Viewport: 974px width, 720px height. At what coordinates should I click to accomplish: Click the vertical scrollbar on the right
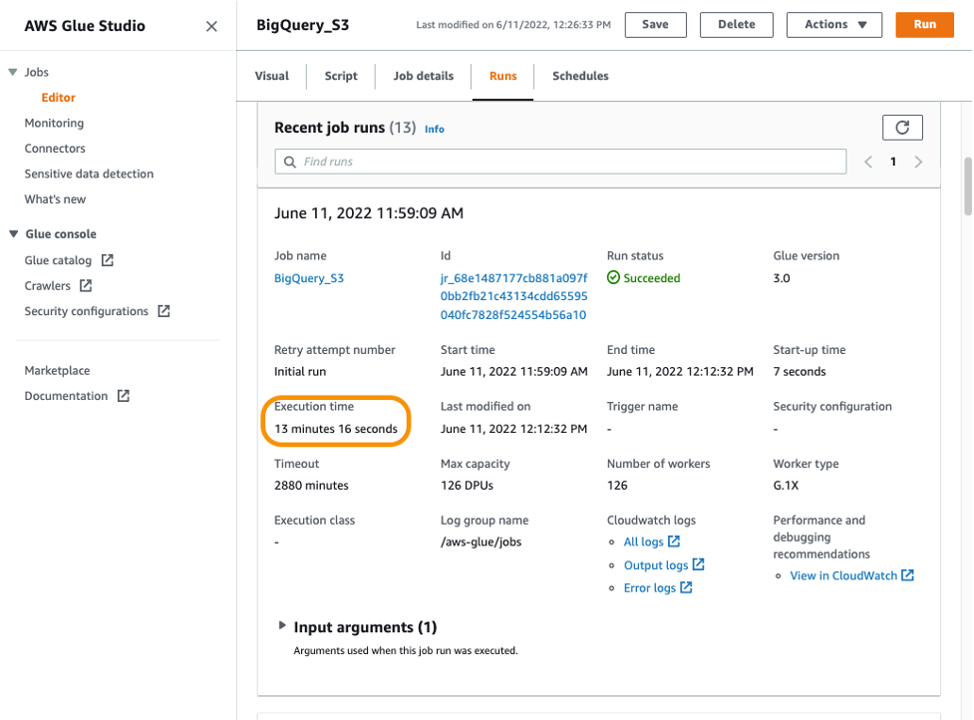pos(968,184)
